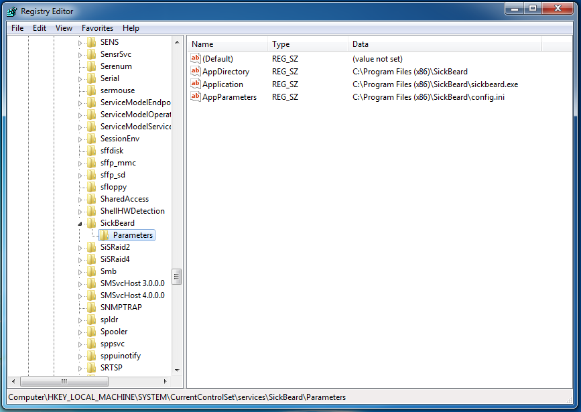Click the SharedAccess folder icon
The image size is (581, 412).
92,199
